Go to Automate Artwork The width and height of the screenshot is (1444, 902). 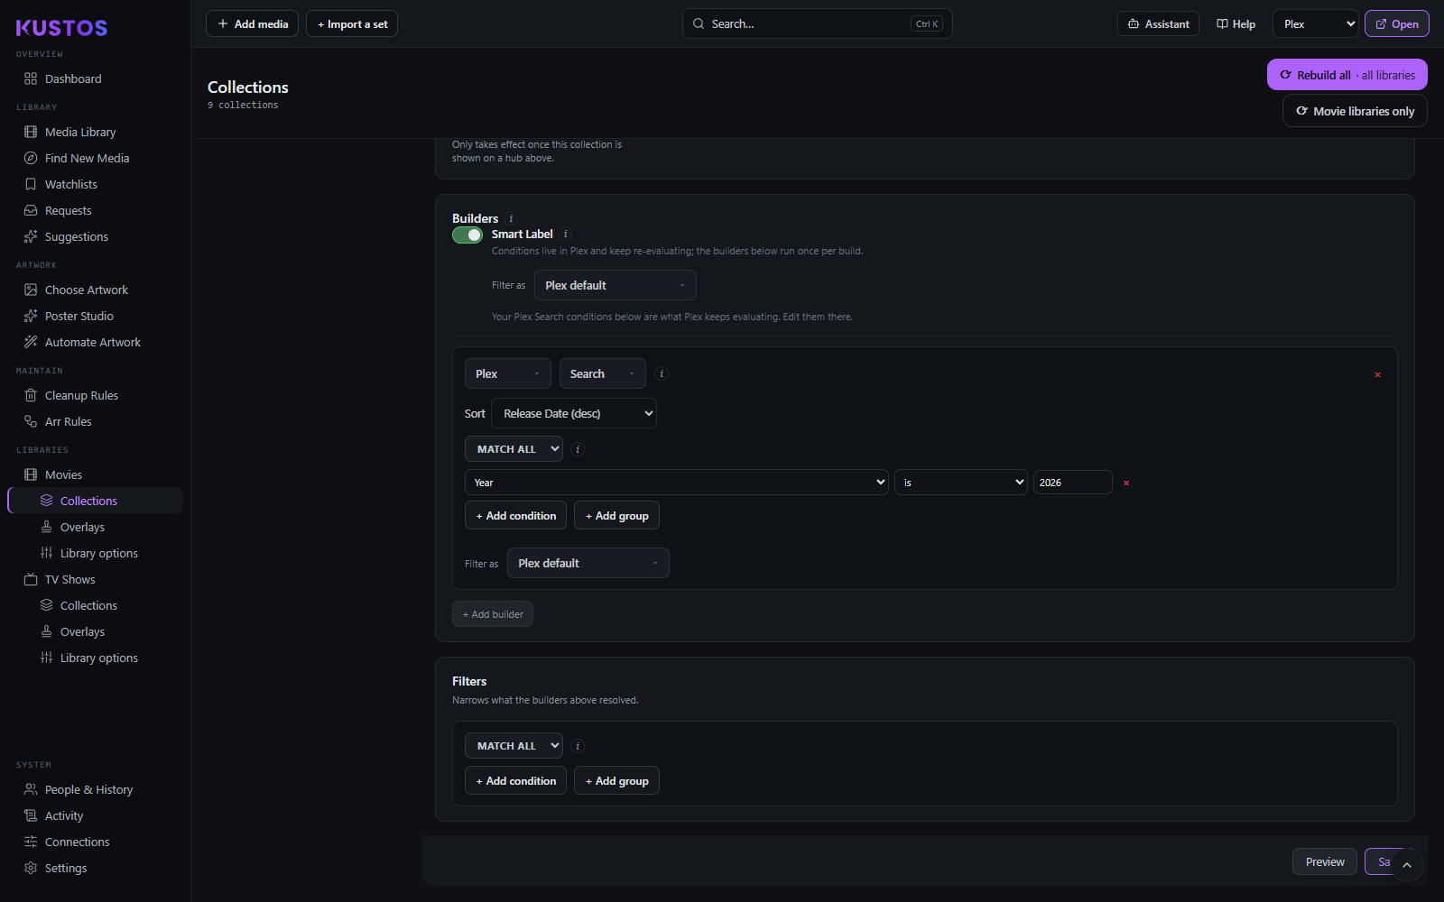pos(95,342)
